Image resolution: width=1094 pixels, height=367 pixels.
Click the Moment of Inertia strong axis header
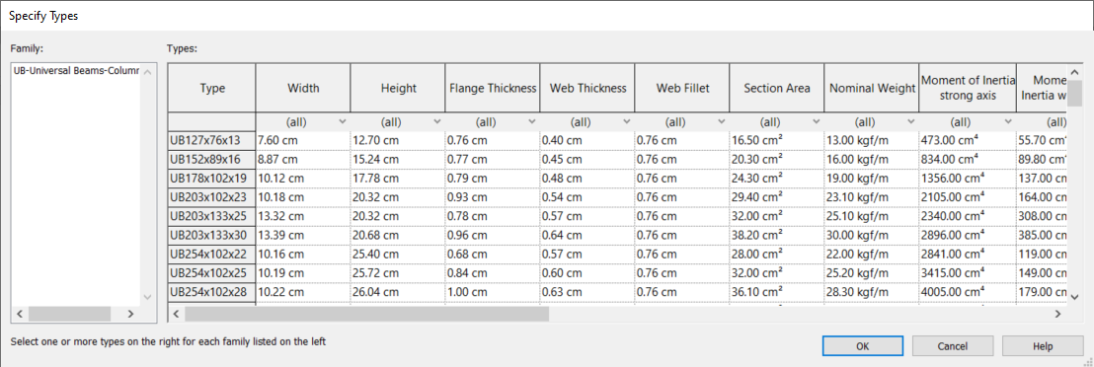pos(967,89)
